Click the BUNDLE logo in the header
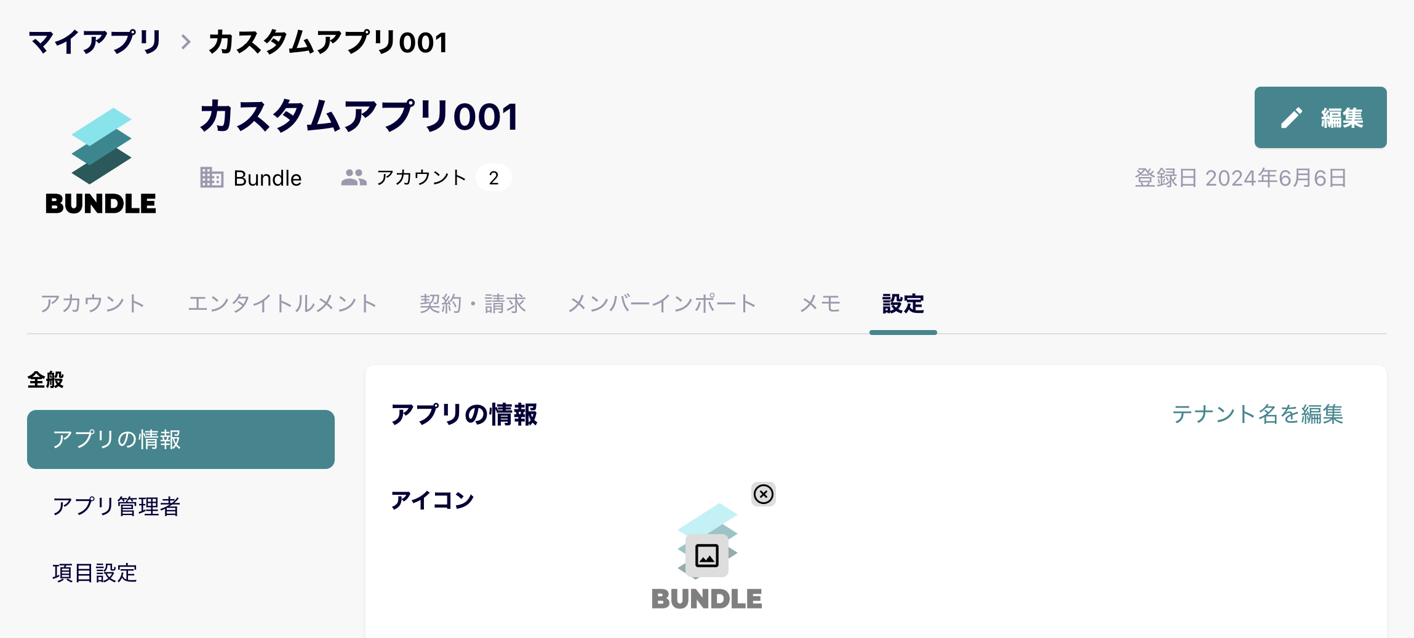This screenshot has height=638, width=1414. [x=101, y=161]
